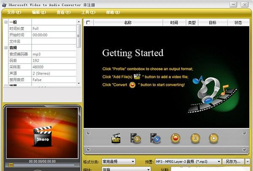
Task: Click the 禁用音频 property label
Action: tap(16, 80)
